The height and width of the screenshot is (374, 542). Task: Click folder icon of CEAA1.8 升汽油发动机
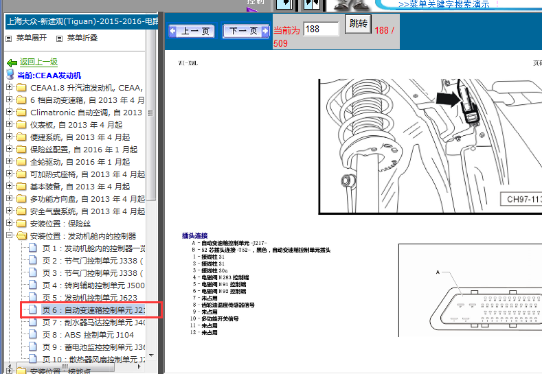(21, 88)
